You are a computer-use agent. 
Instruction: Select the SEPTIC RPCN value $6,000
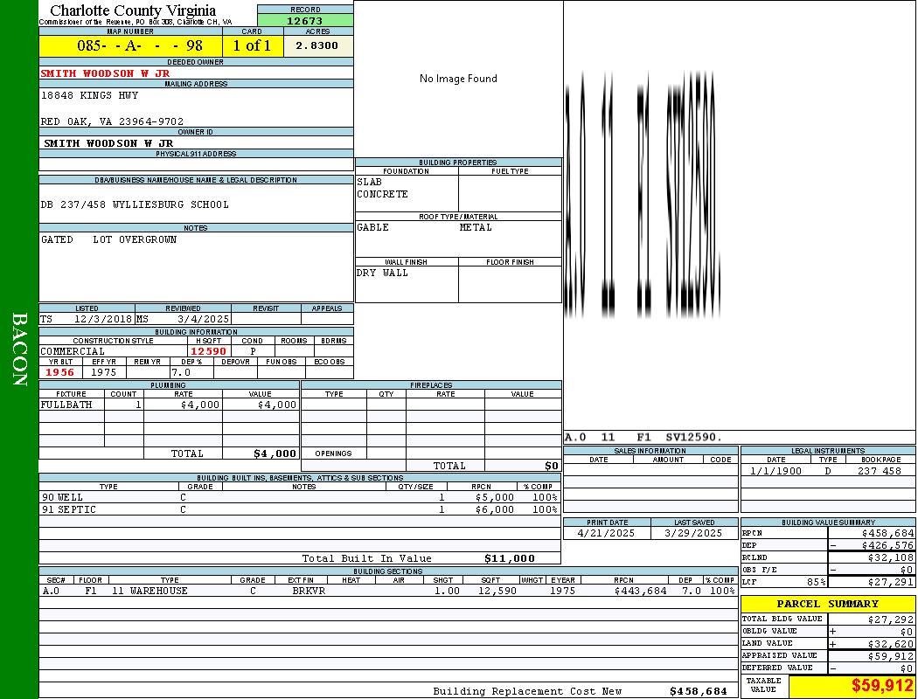[495, 510]
